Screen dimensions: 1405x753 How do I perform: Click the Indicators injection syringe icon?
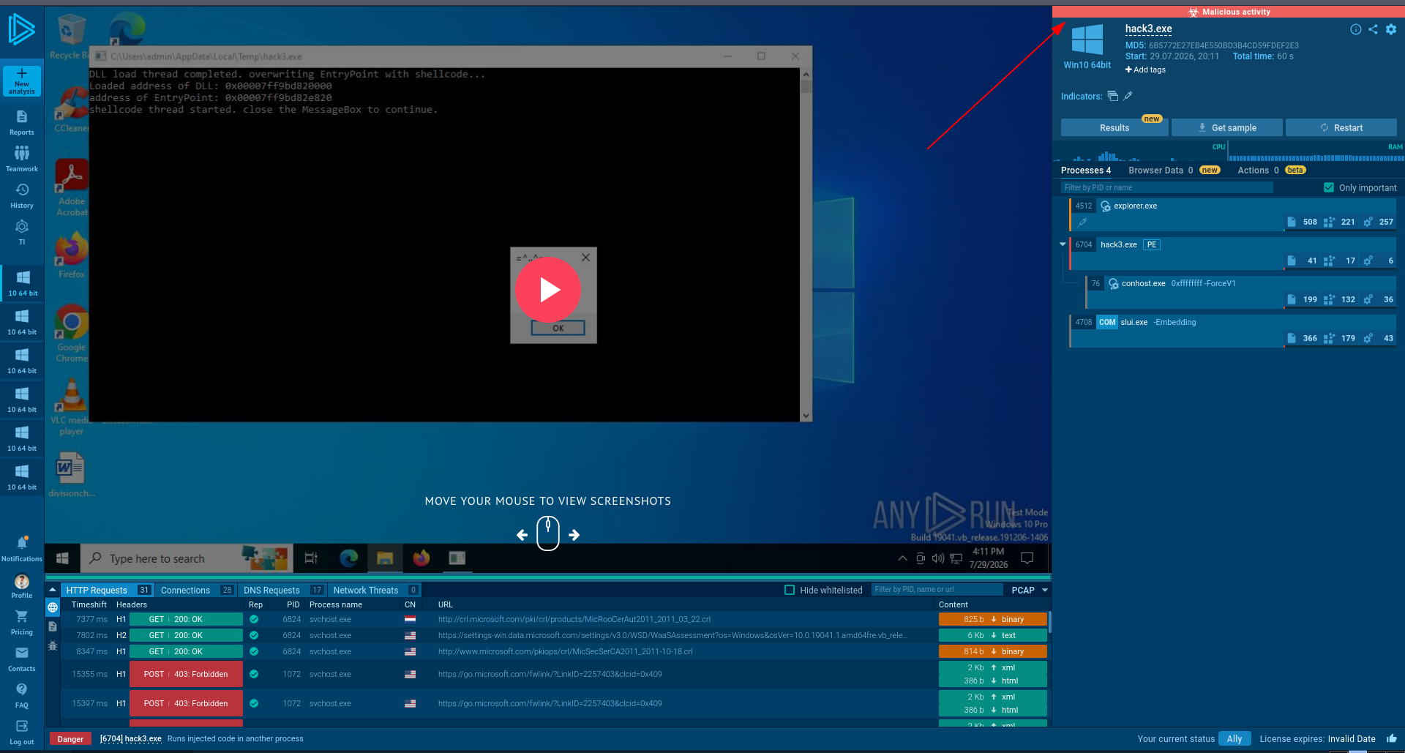coord(1128,96)
